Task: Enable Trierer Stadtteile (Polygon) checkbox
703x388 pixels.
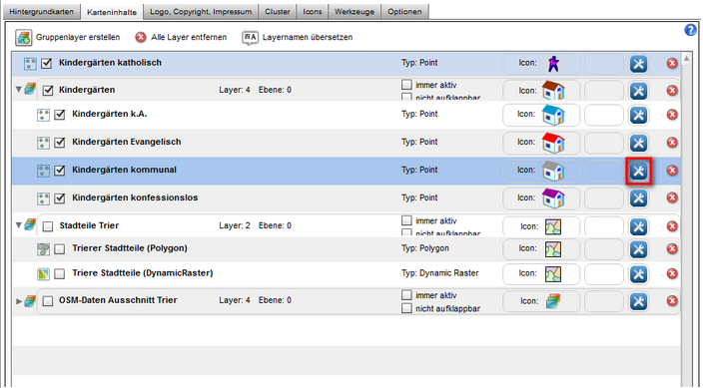Action: tap(60, 248)
